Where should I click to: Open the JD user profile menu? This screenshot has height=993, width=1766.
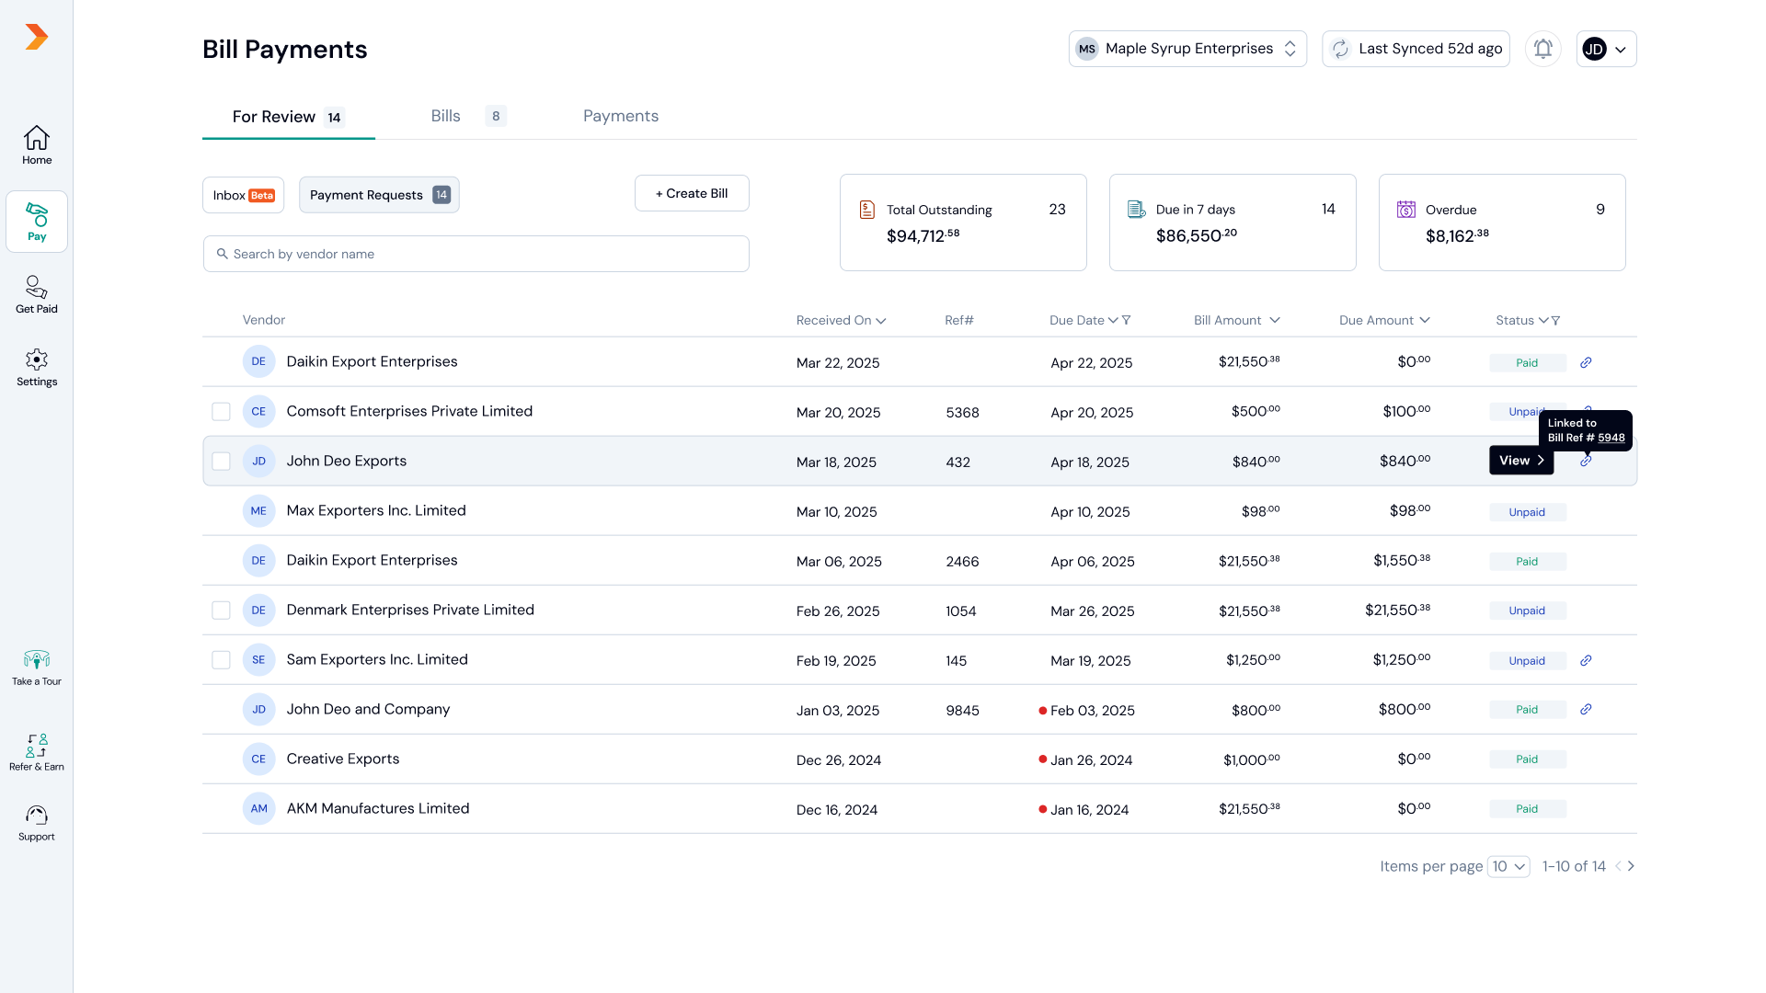pos(1606,49)
